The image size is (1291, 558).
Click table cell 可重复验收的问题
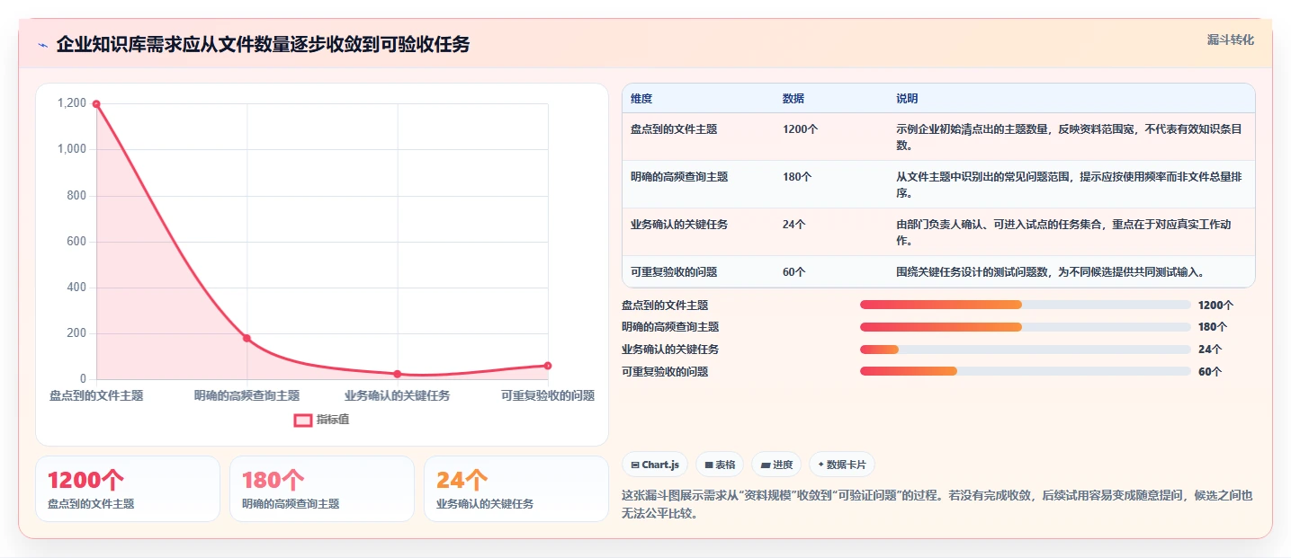(x=674, y=271)
